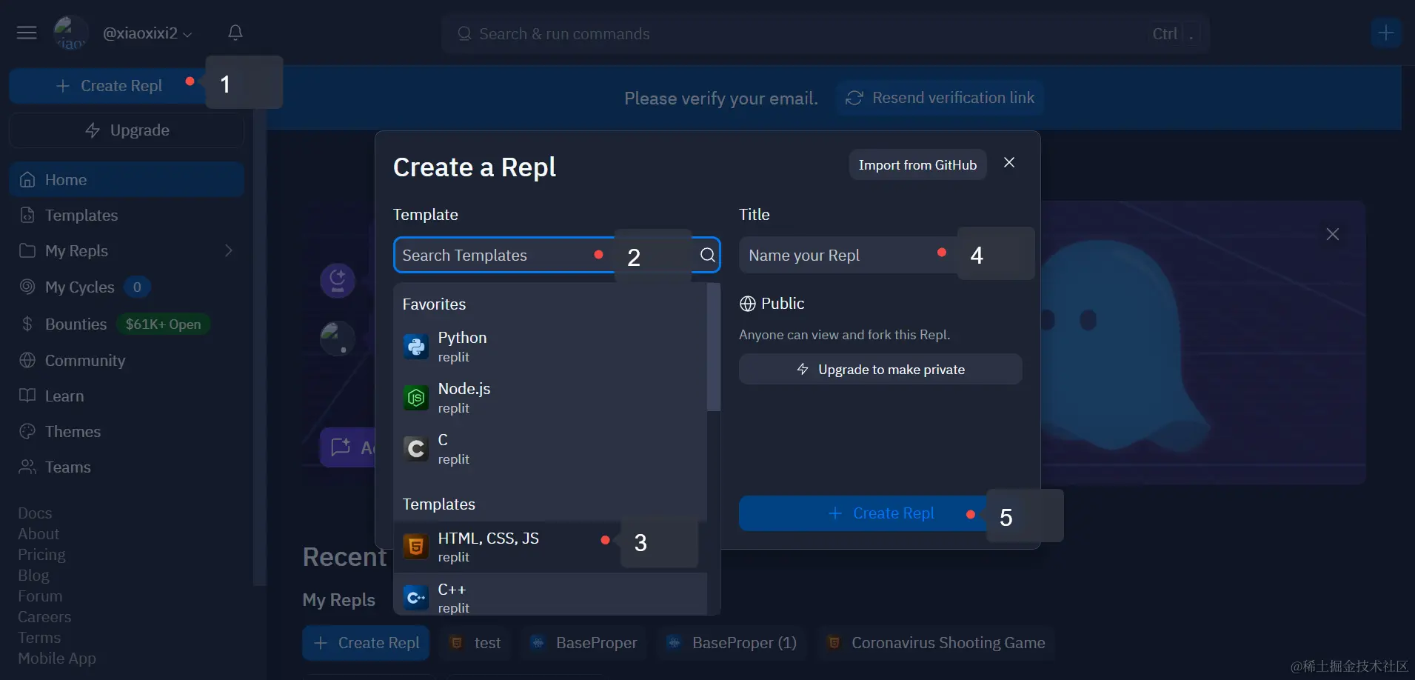The image size is (1415, 680).
Task: Click the About footer link
Action: pos(39,534)
